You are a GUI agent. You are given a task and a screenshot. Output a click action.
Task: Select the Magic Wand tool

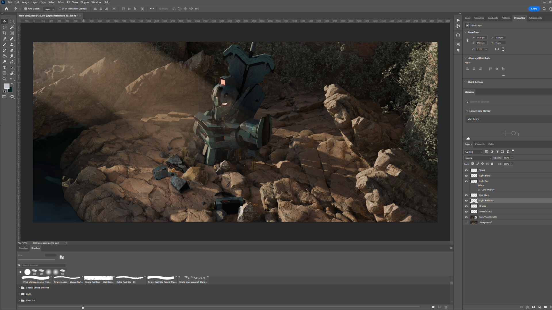12,27
